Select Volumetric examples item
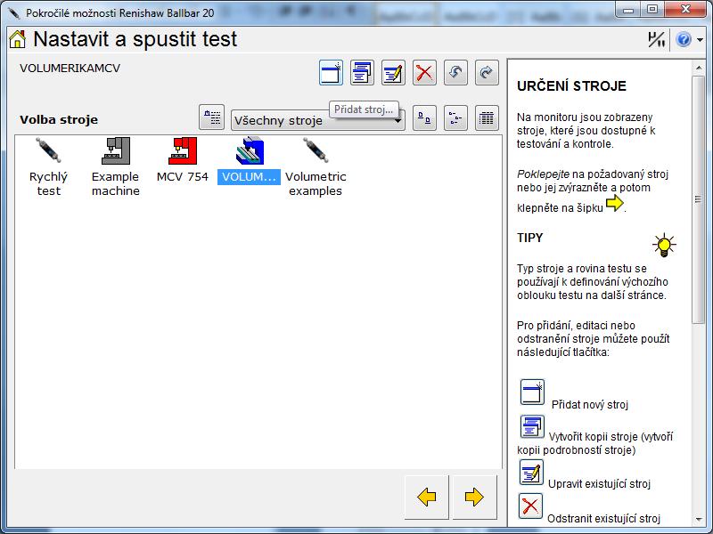Image resolution: width=713 pixels, height=534 pixels. pos(316,166)
